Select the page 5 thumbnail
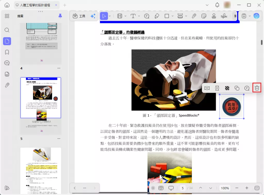264x195 pixels. 41,98
